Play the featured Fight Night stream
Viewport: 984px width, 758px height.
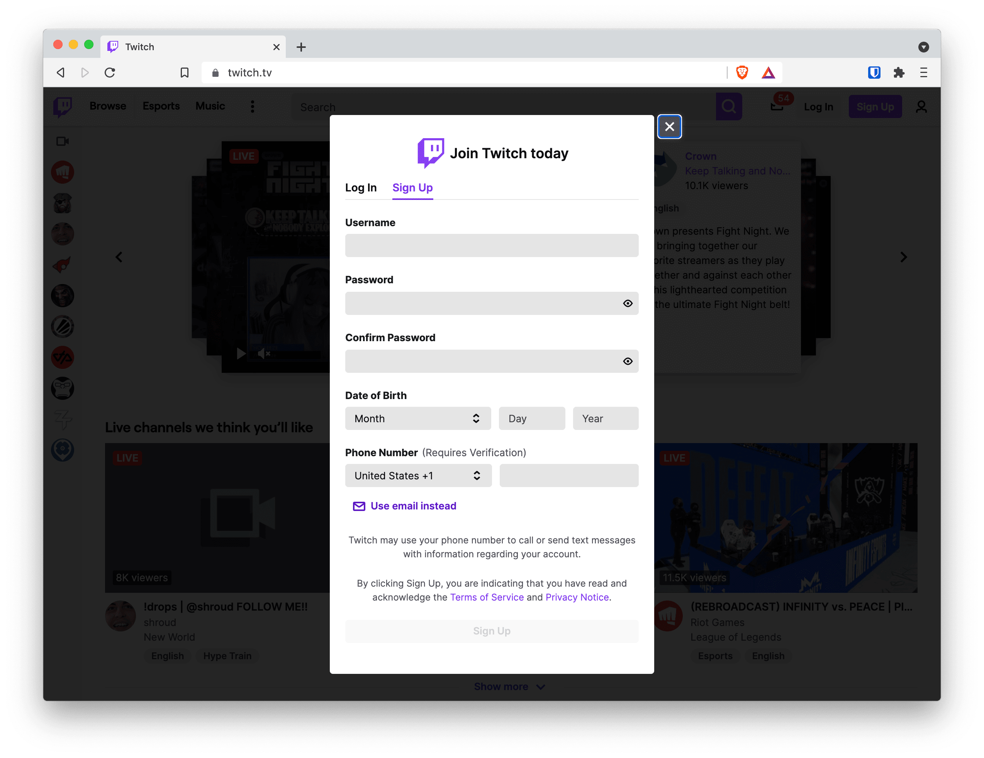[x=241, y=354]
